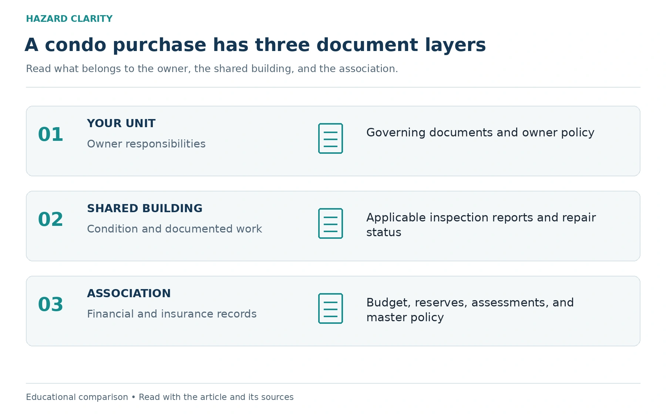The height and width of the screenshot is (414, 666).
Task: Click 'Owner responsibilities' subtitle
Action: click(x=146, y=144)
